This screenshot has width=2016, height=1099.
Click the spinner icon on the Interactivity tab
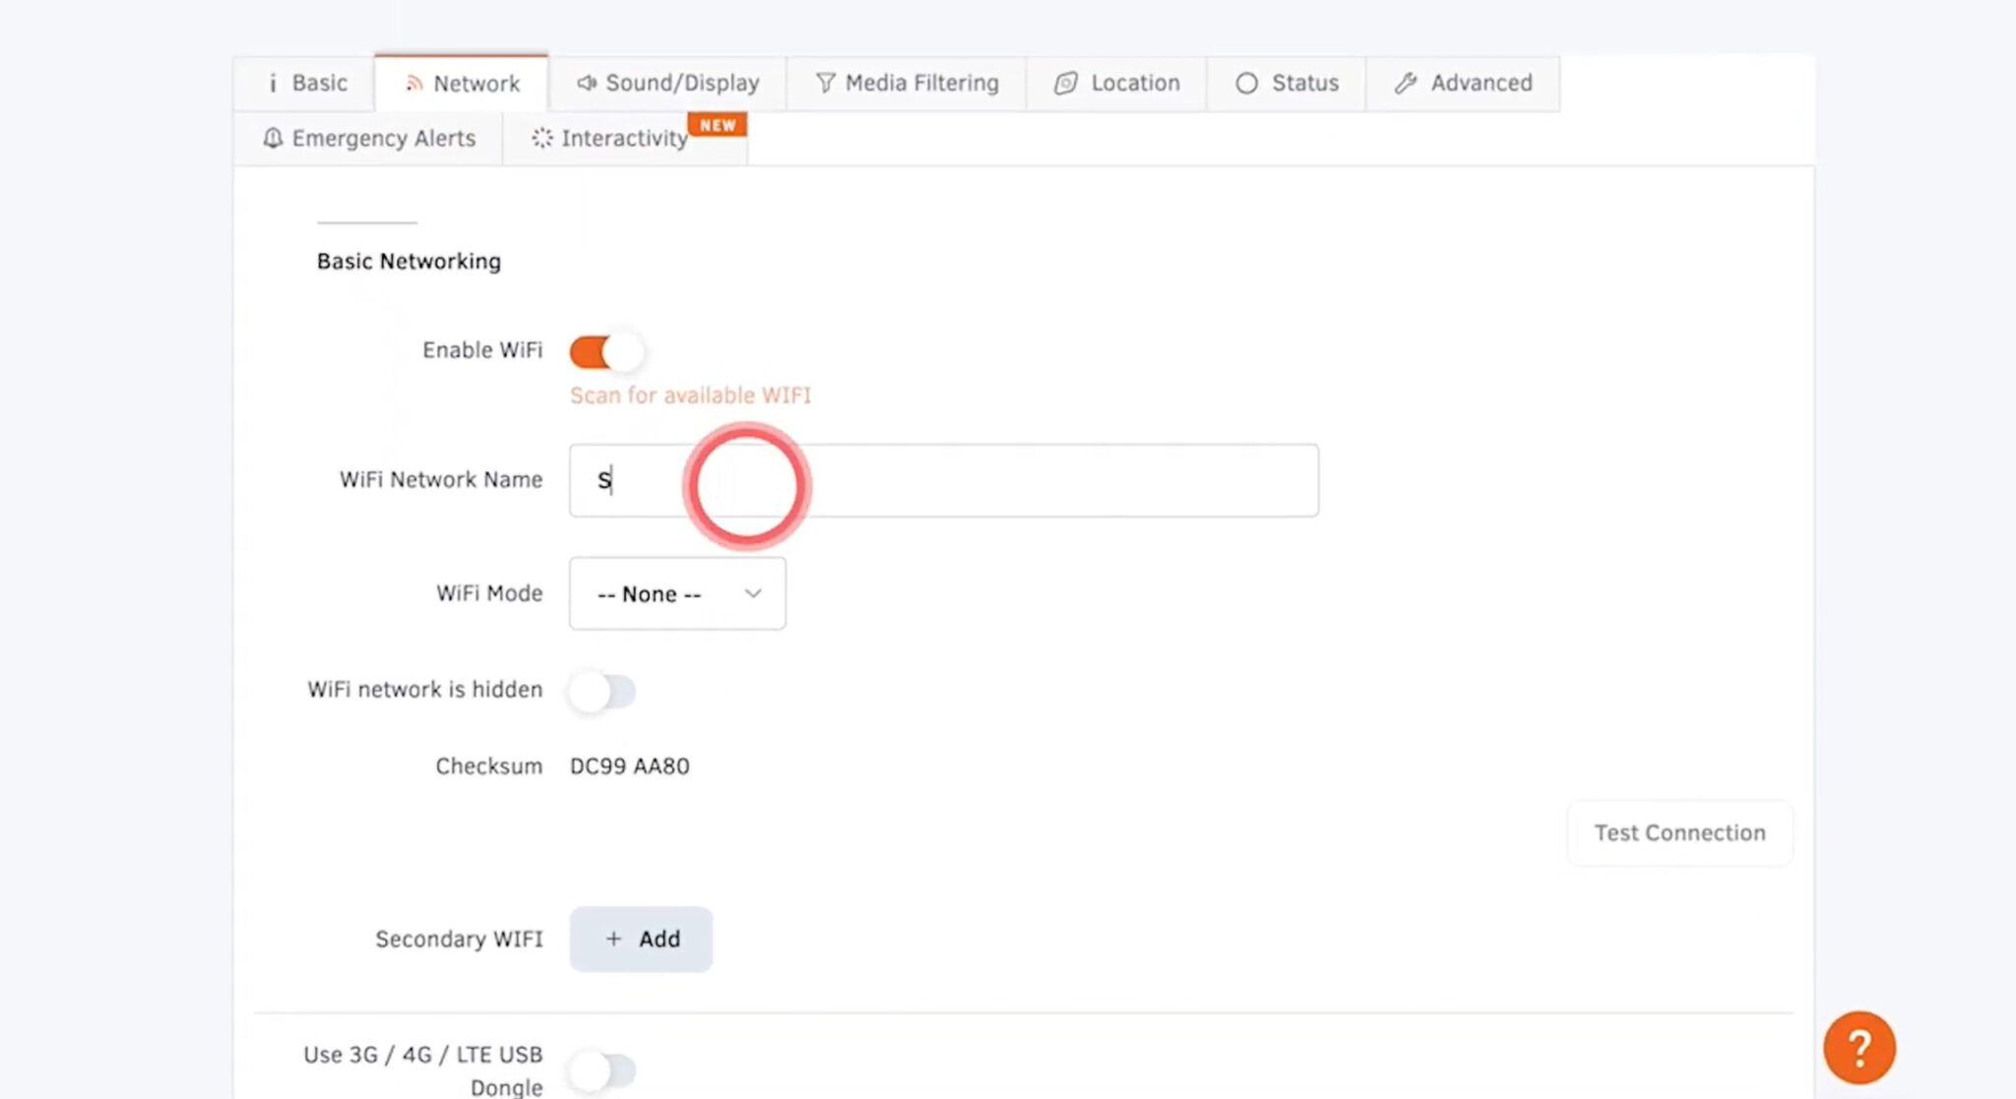(x=540, y=139)
